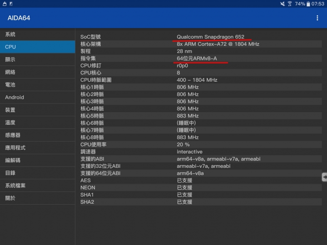
Task: Tap the AIDA64 app title
Action: click(19, 18)
